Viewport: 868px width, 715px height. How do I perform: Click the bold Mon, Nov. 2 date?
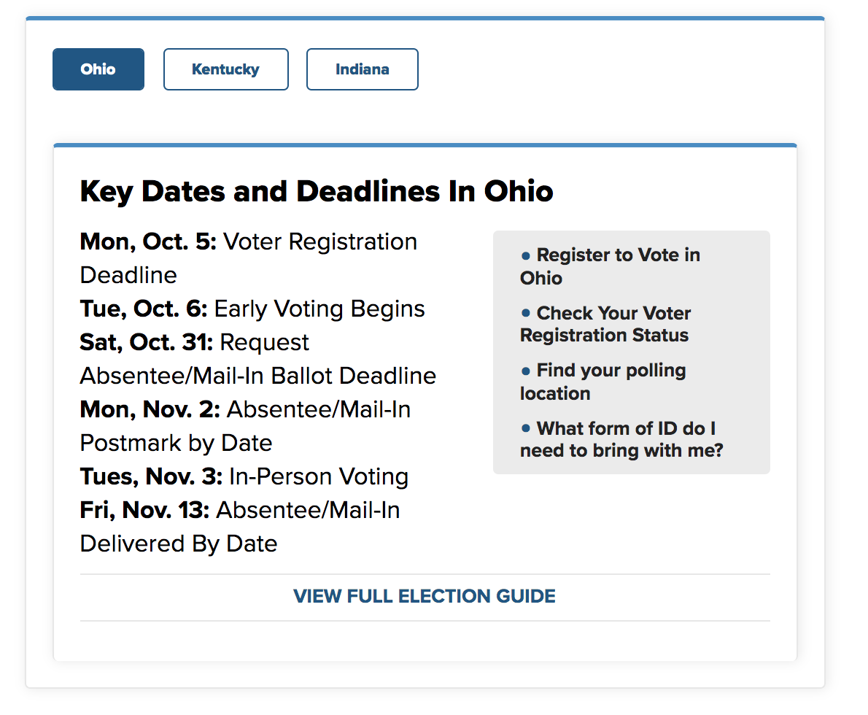click(x=150, y=409)
